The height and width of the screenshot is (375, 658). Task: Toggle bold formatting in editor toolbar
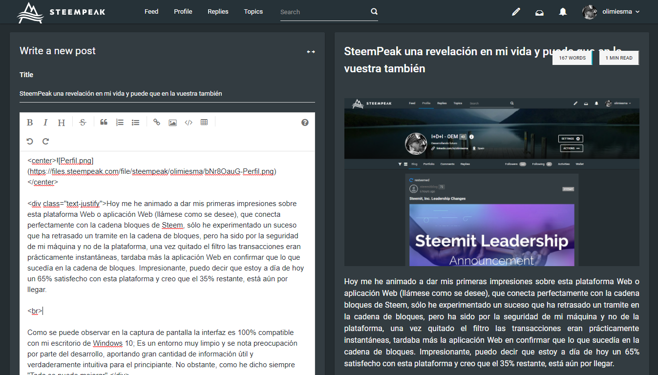[30, 123]
